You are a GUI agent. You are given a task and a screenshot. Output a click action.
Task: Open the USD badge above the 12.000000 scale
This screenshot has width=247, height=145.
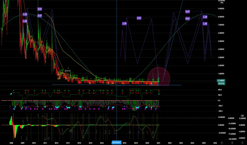click(242, 116)
